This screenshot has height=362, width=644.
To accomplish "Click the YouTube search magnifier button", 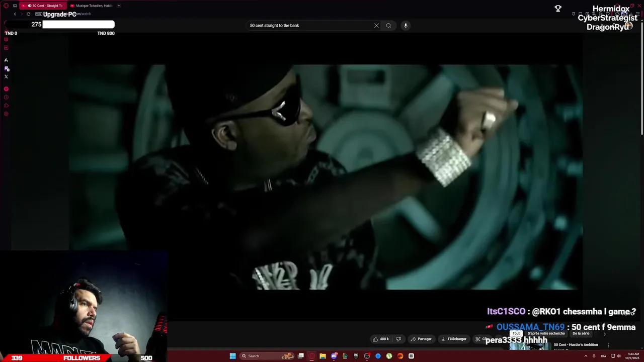I will coord(388,26).
